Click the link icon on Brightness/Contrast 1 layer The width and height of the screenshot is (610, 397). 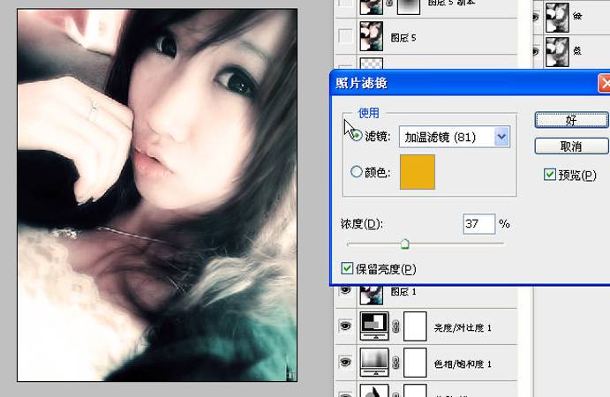[395, 326]
